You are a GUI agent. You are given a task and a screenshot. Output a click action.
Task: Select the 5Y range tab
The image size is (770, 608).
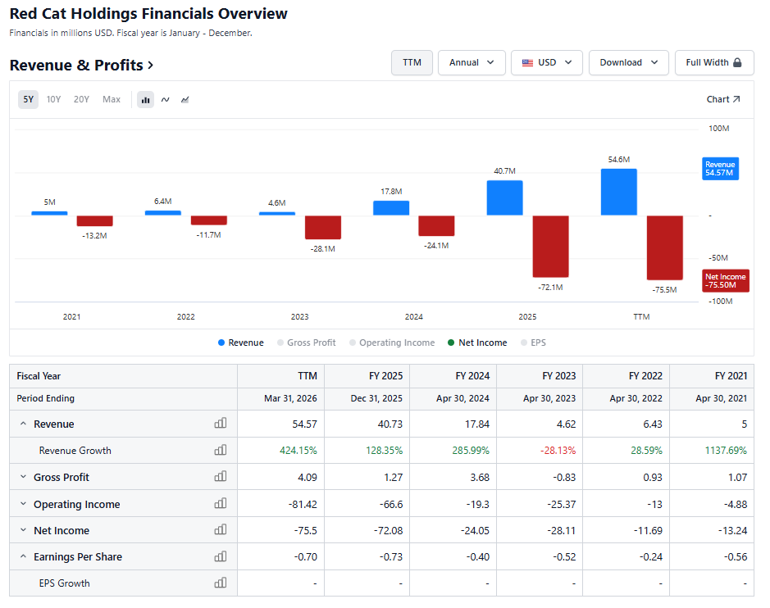pos(29,100)
